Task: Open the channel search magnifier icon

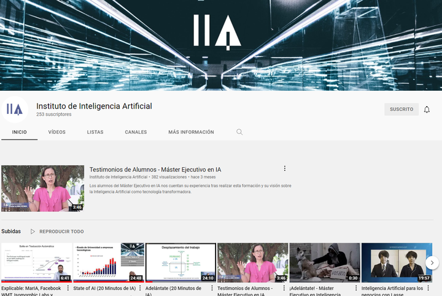Action: coord(239,132)
